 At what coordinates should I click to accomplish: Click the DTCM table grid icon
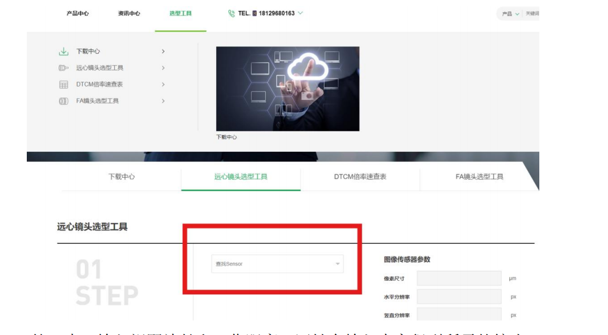[64, 84]
